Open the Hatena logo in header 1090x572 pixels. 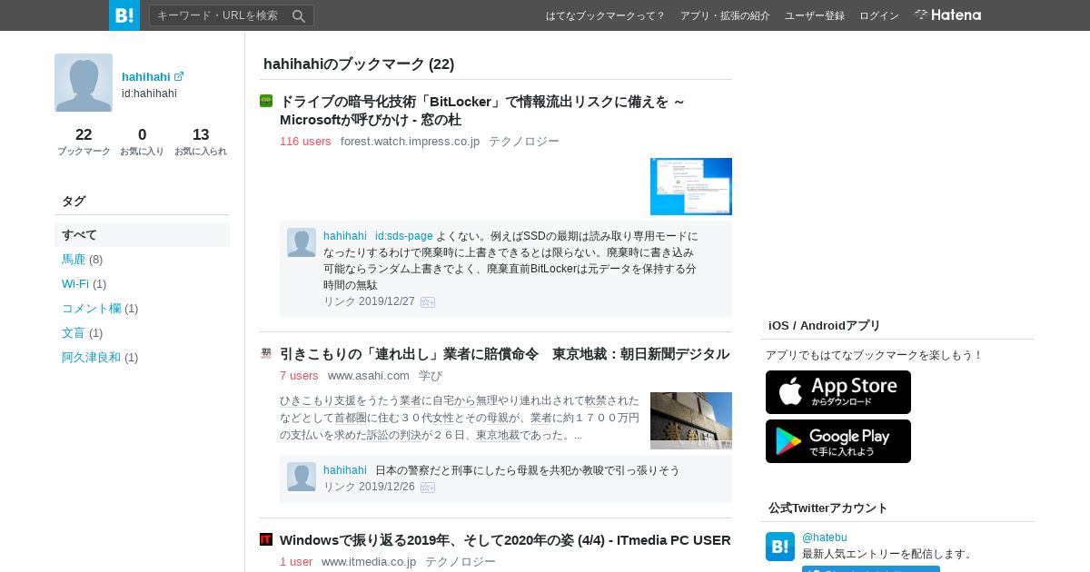click(947, 15)
